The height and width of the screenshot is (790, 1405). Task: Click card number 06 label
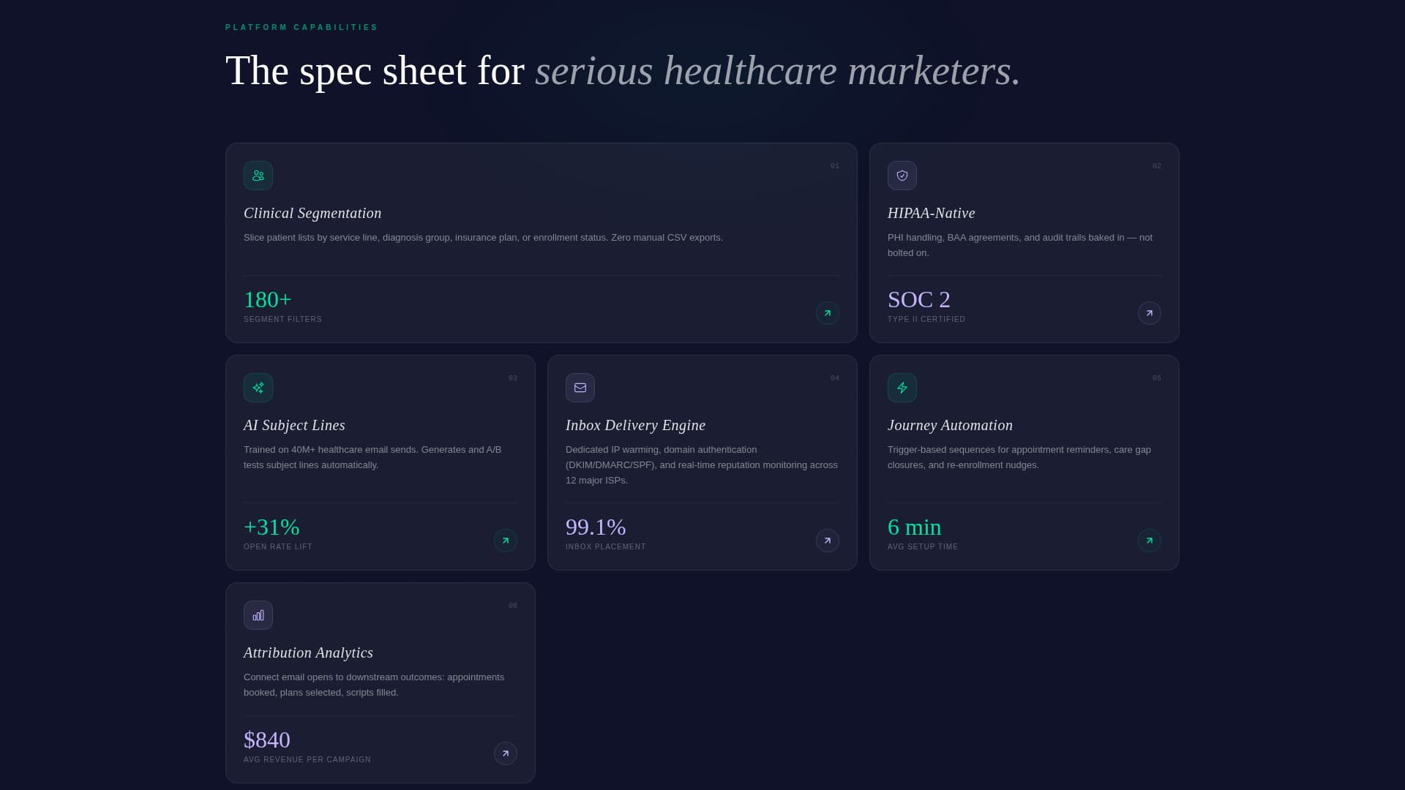(x=513, y=606)
